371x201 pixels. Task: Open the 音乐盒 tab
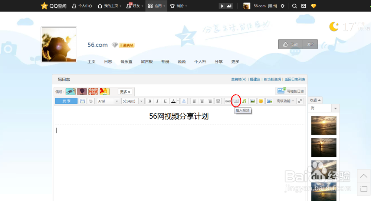(x=127, y=62)
